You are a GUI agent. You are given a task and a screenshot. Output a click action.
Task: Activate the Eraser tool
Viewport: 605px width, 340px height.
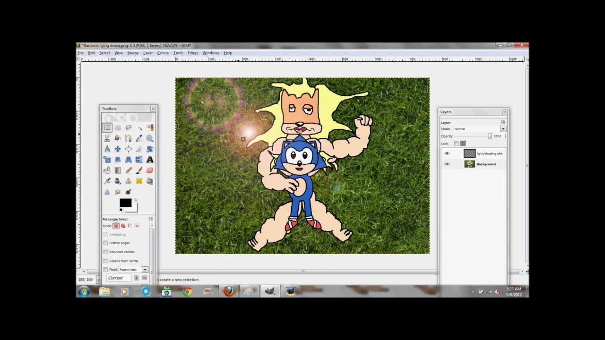[150, 170]
